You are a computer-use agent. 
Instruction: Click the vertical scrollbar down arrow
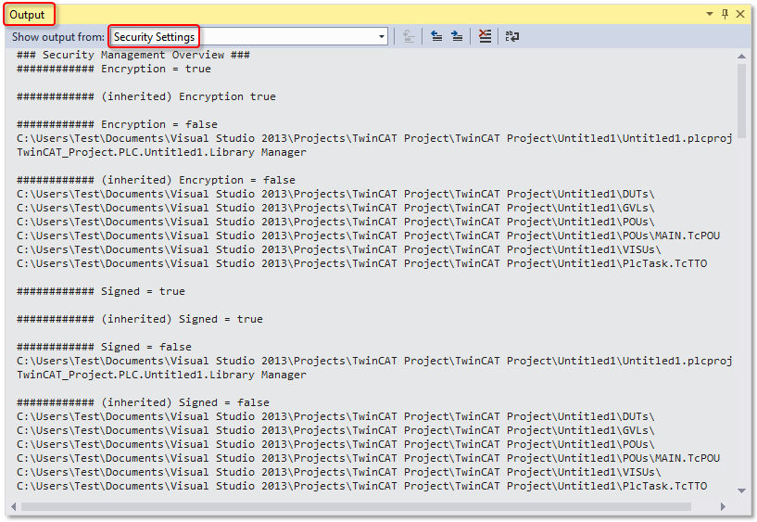pyautogui.click(x=741, y=490)
